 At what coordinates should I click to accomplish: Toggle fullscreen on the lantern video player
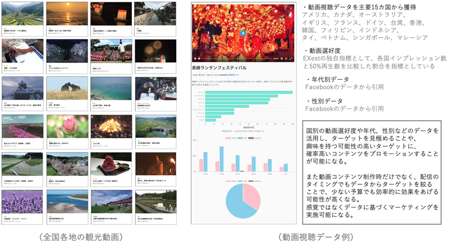(x=291, y=58)
